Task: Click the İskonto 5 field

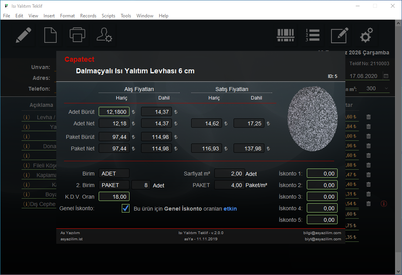Action: 322,219
